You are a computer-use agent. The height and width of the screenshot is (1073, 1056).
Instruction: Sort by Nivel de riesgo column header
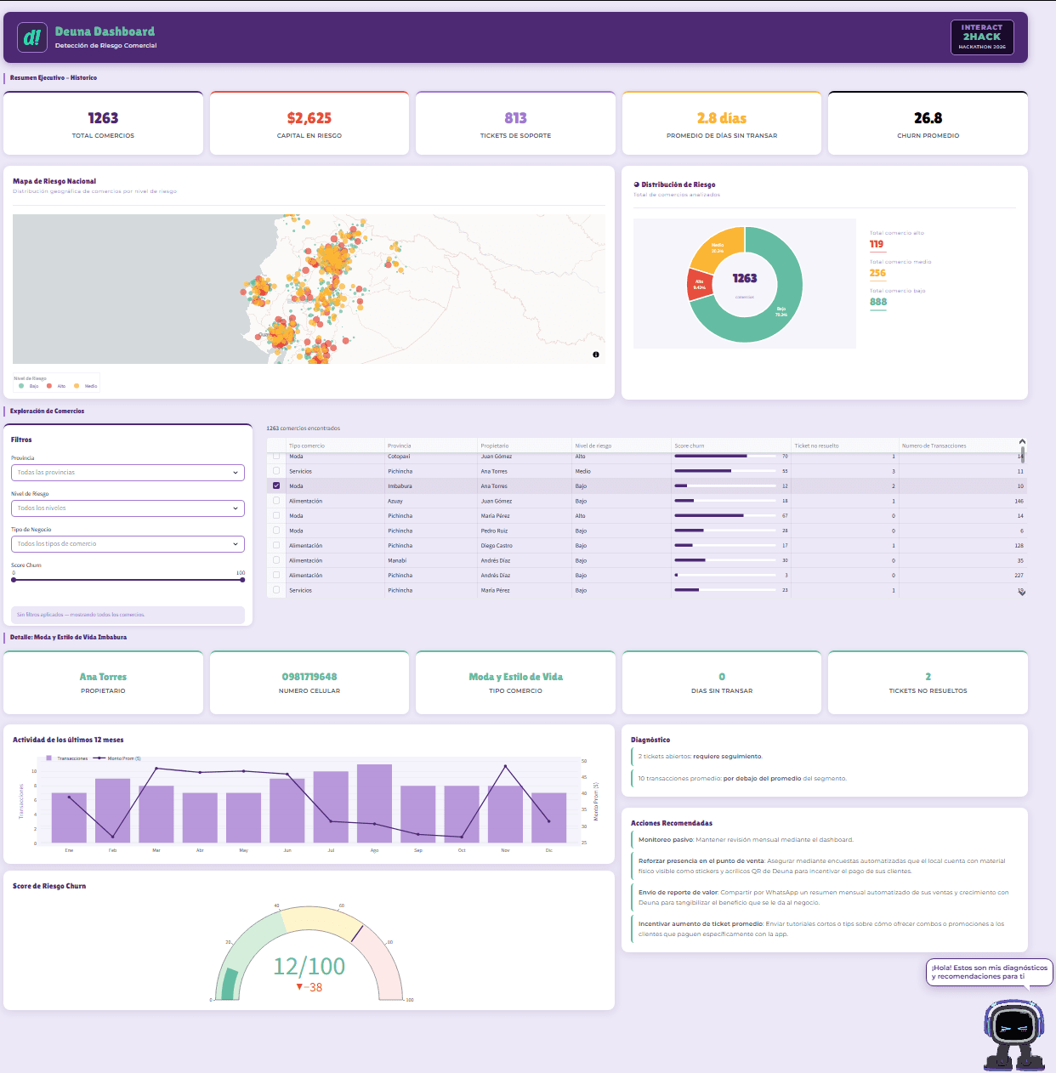(621, 446)
